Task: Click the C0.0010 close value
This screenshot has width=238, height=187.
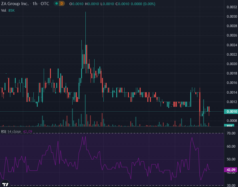Action: point(122,4)
